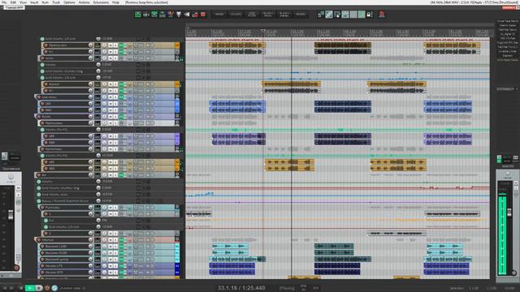Image resolution: width=520 pixels, height=292 pixels.
Task: Click the hand cursor icon in the toolbar
Action: click(337, 15)
